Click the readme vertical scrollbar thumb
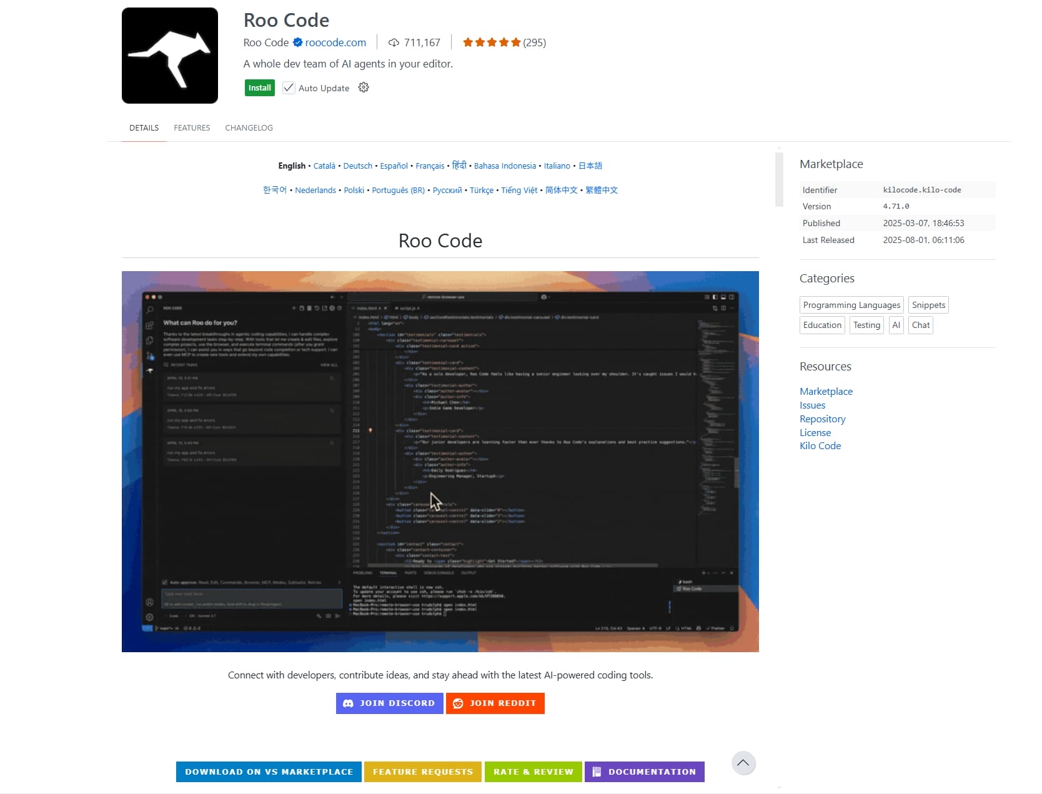The image size is (1042, 794). click(779, 179)
